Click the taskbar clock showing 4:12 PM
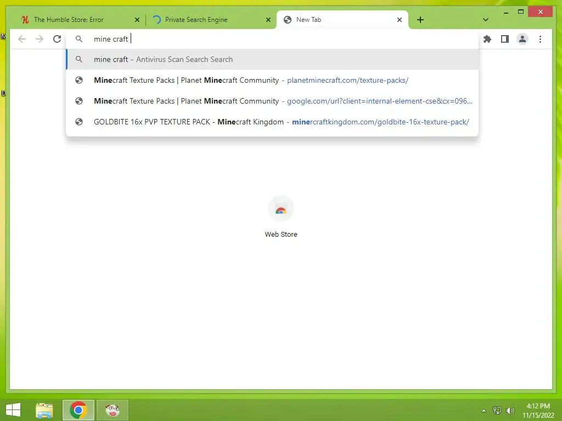 click(x=538, y=411)
